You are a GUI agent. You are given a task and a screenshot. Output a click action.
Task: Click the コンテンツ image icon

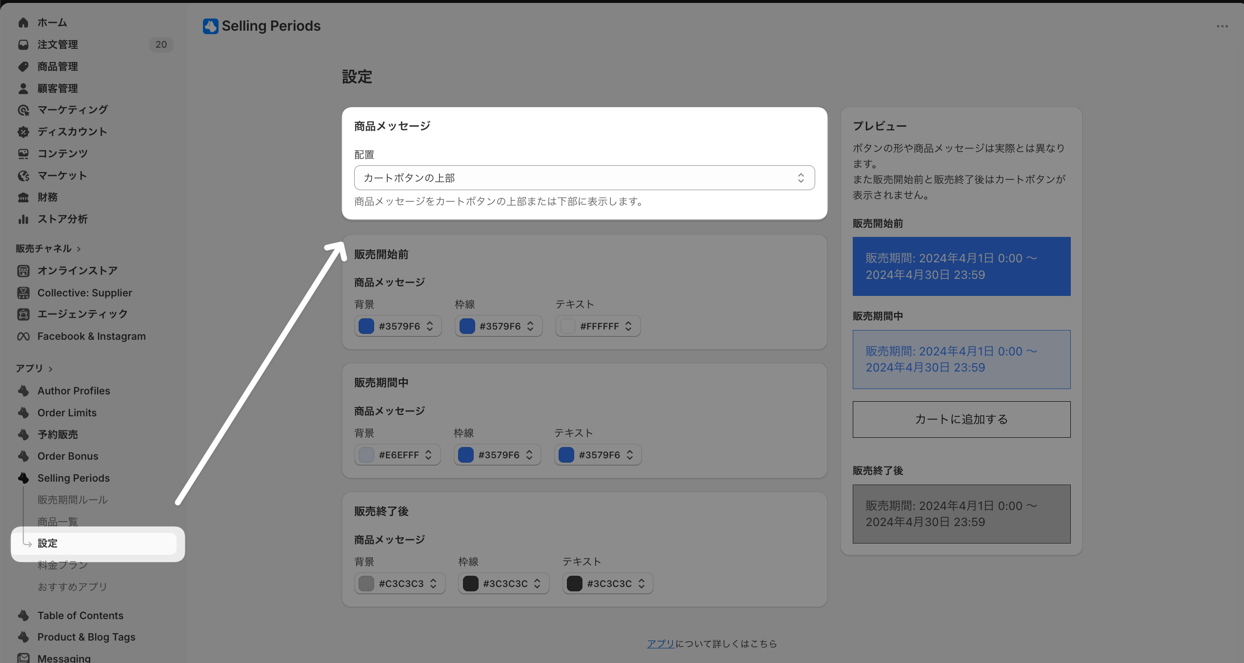click(x=23, y=154)
